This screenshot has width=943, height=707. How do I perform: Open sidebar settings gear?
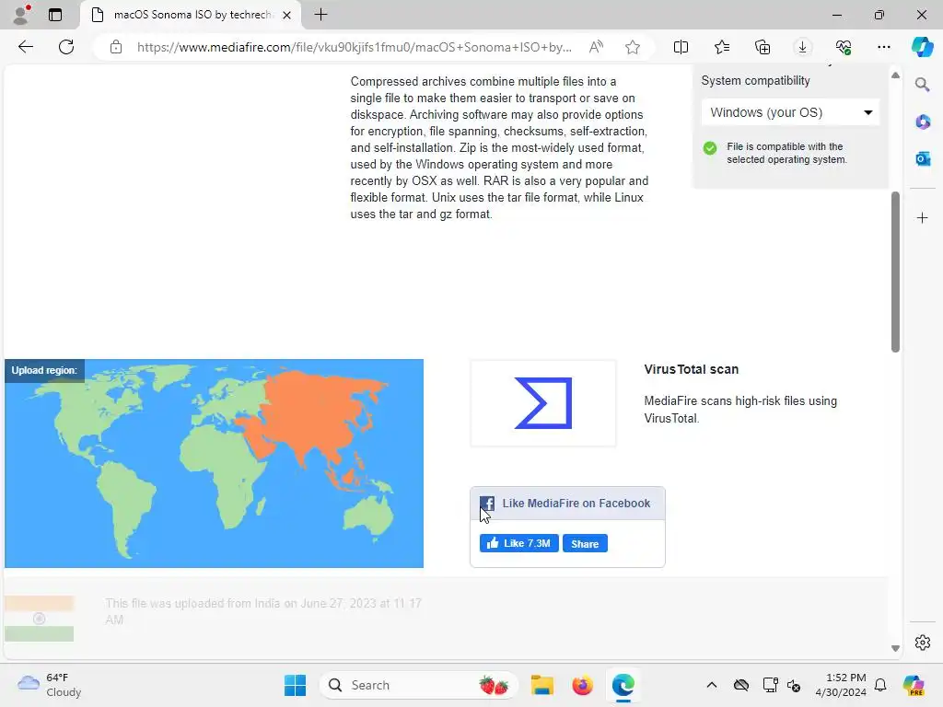pyautogui.click(x=923, y=643)
